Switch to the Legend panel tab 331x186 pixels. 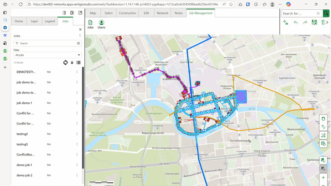50,21
